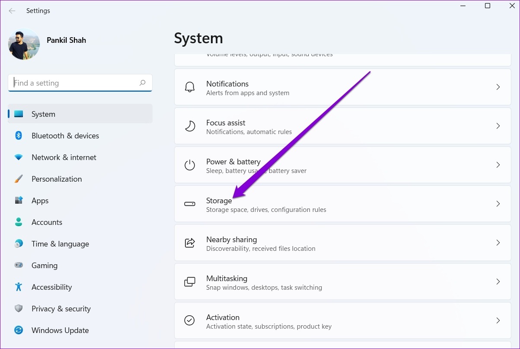
Task: Click the Pankil Shah account name
Action: click(66, 40)
